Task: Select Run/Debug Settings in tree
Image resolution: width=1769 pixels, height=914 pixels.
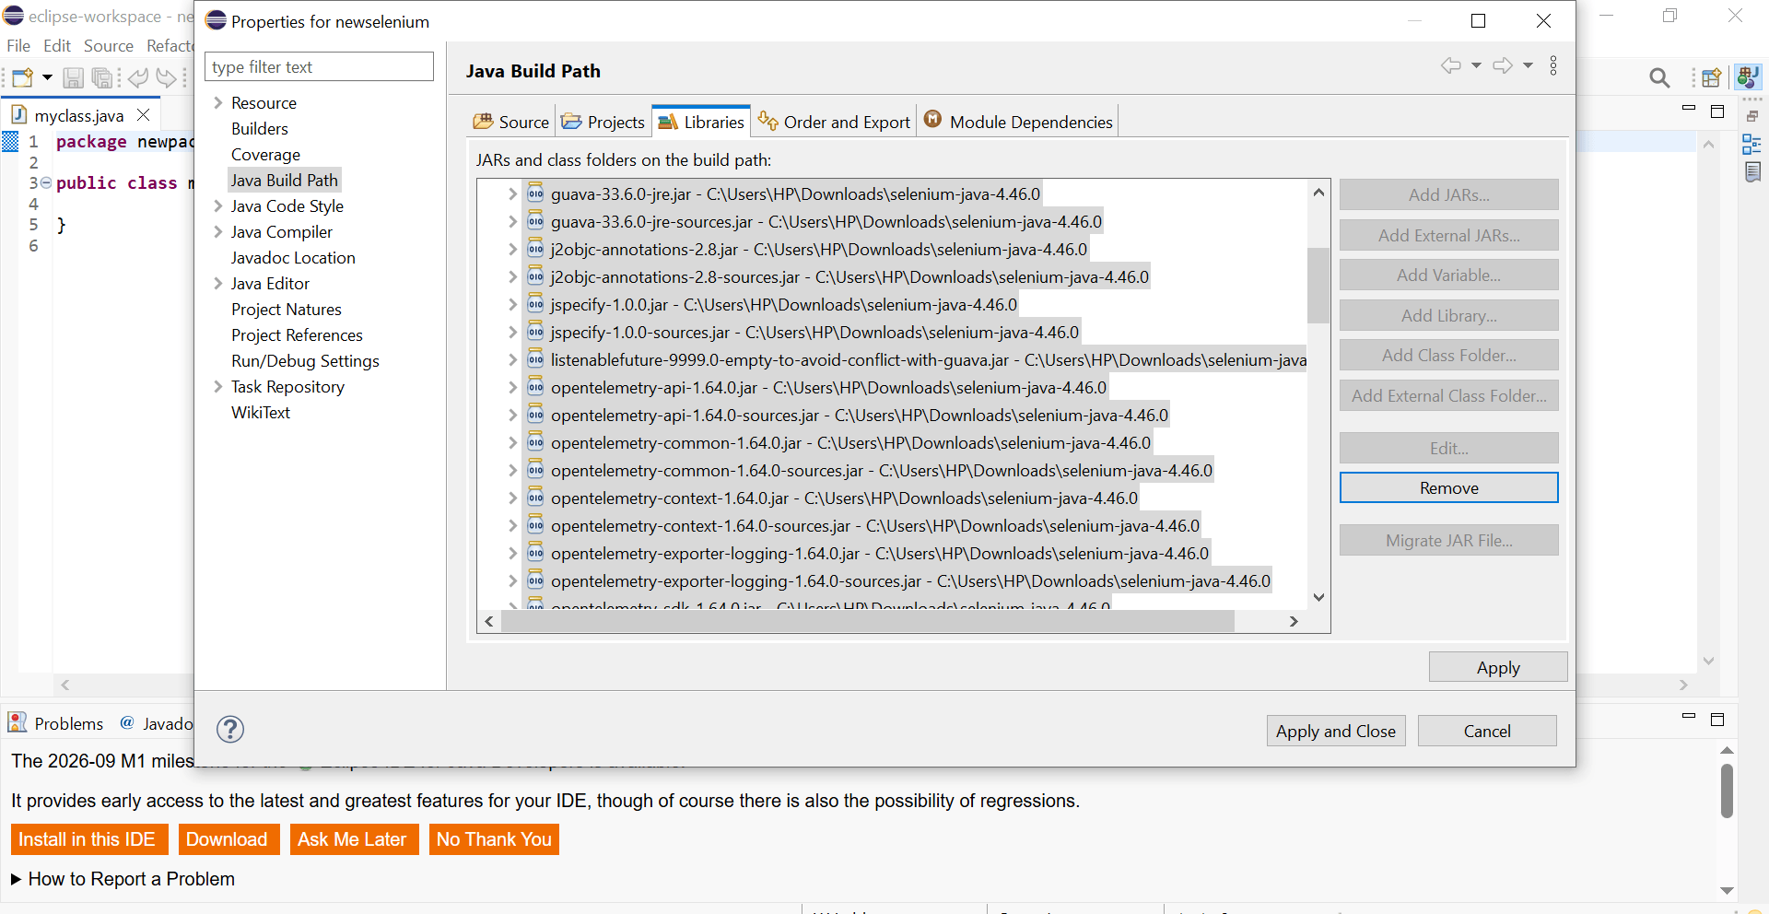Action: coord(305,360)
